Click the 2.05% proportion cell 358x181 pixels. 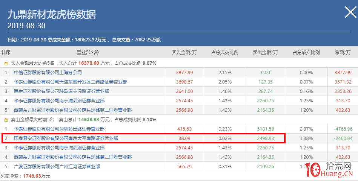[225, 82]
